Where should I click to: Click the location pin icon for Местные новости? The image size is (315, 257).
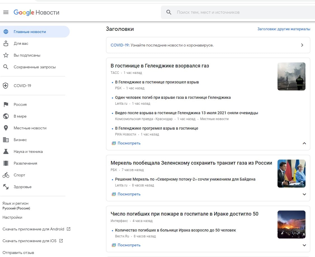coord(6,128)
